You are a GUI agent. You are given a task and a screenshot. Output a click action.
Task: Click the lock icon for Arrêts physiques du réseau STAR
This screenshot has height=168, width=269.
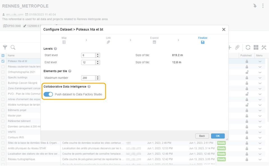point(247,148)
